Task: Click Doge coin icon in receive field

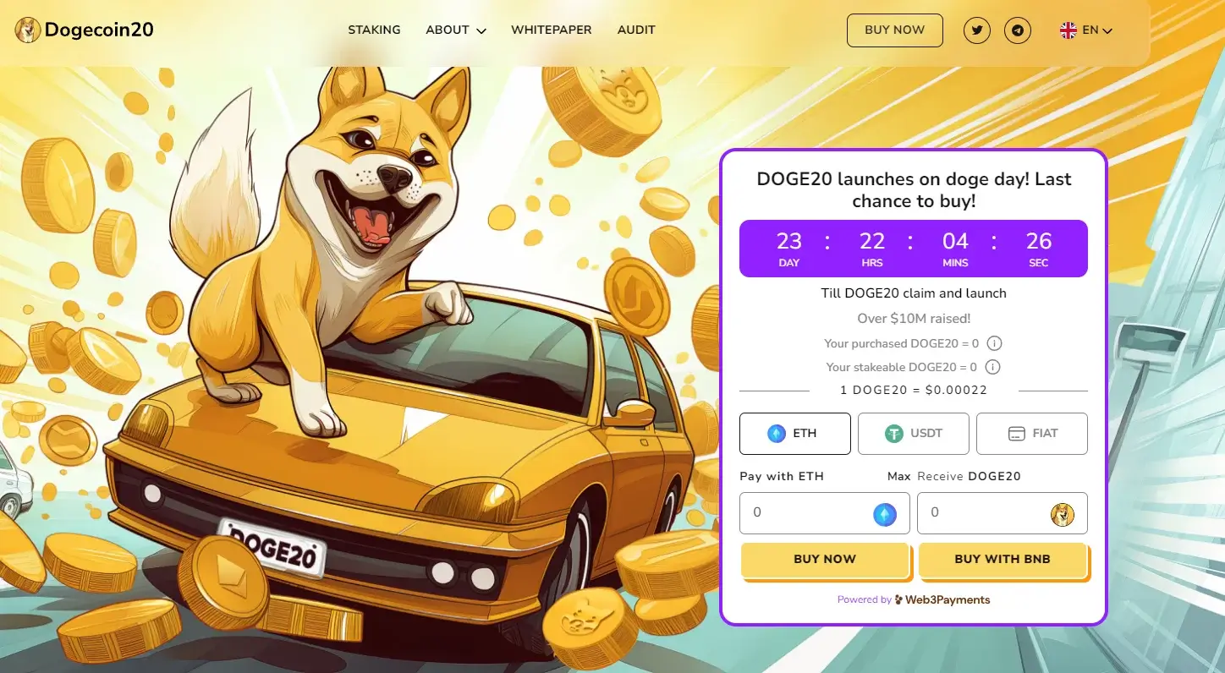Action: coord(1063,514)
